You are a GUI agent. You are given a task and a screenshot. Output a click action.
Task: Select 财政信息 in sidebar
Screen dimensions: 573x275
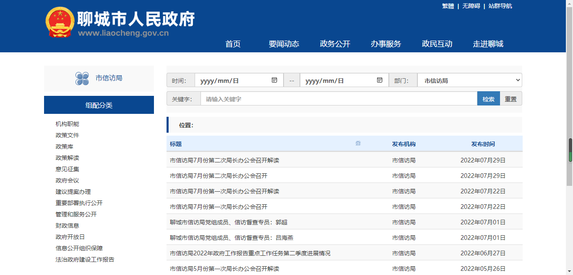(x=67, y=226)
